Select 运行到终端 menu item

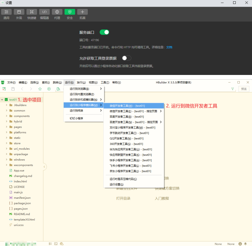[83, 111]
